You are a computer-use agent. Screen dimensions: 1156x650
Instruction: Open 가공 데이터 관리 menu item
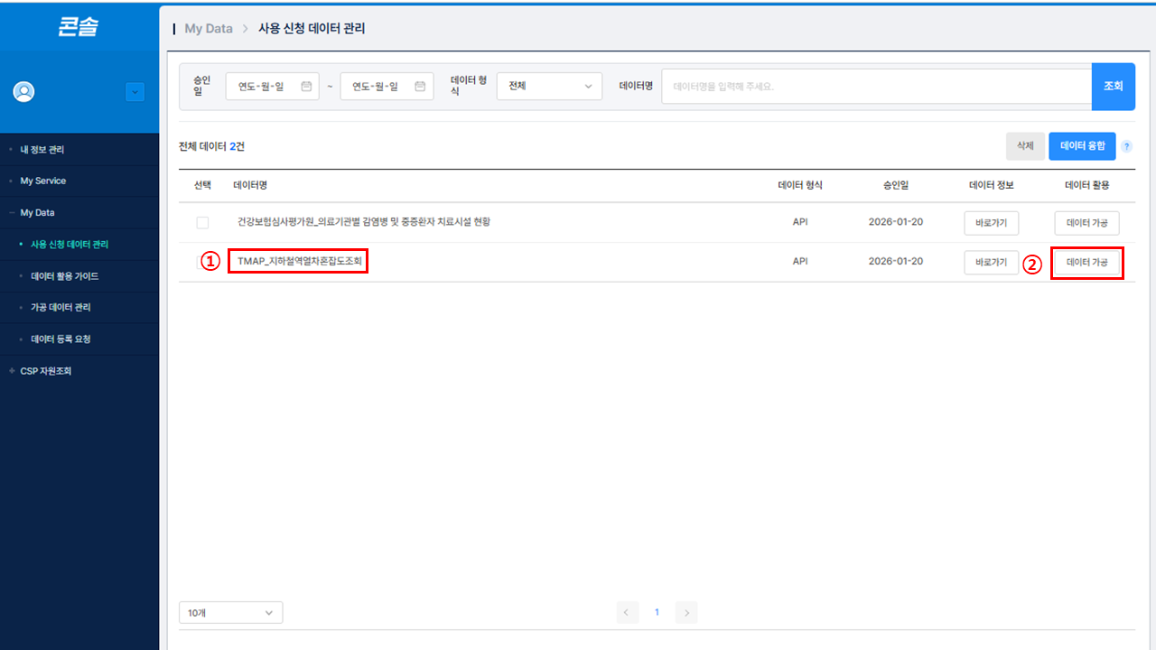[61, 308]
